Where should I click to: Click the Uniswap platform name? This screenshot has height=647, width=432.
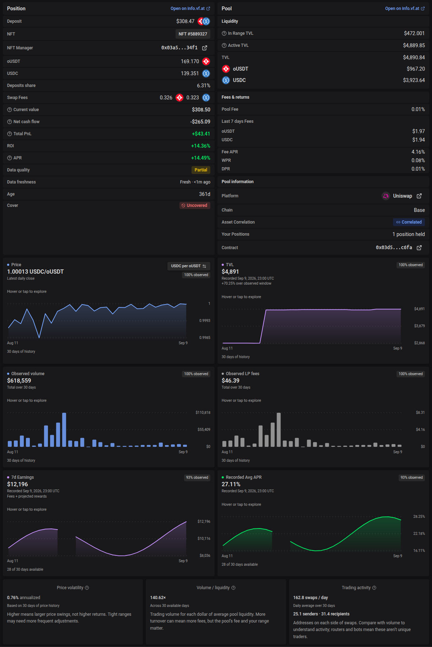pyautogui.click(x=403, y=196)
